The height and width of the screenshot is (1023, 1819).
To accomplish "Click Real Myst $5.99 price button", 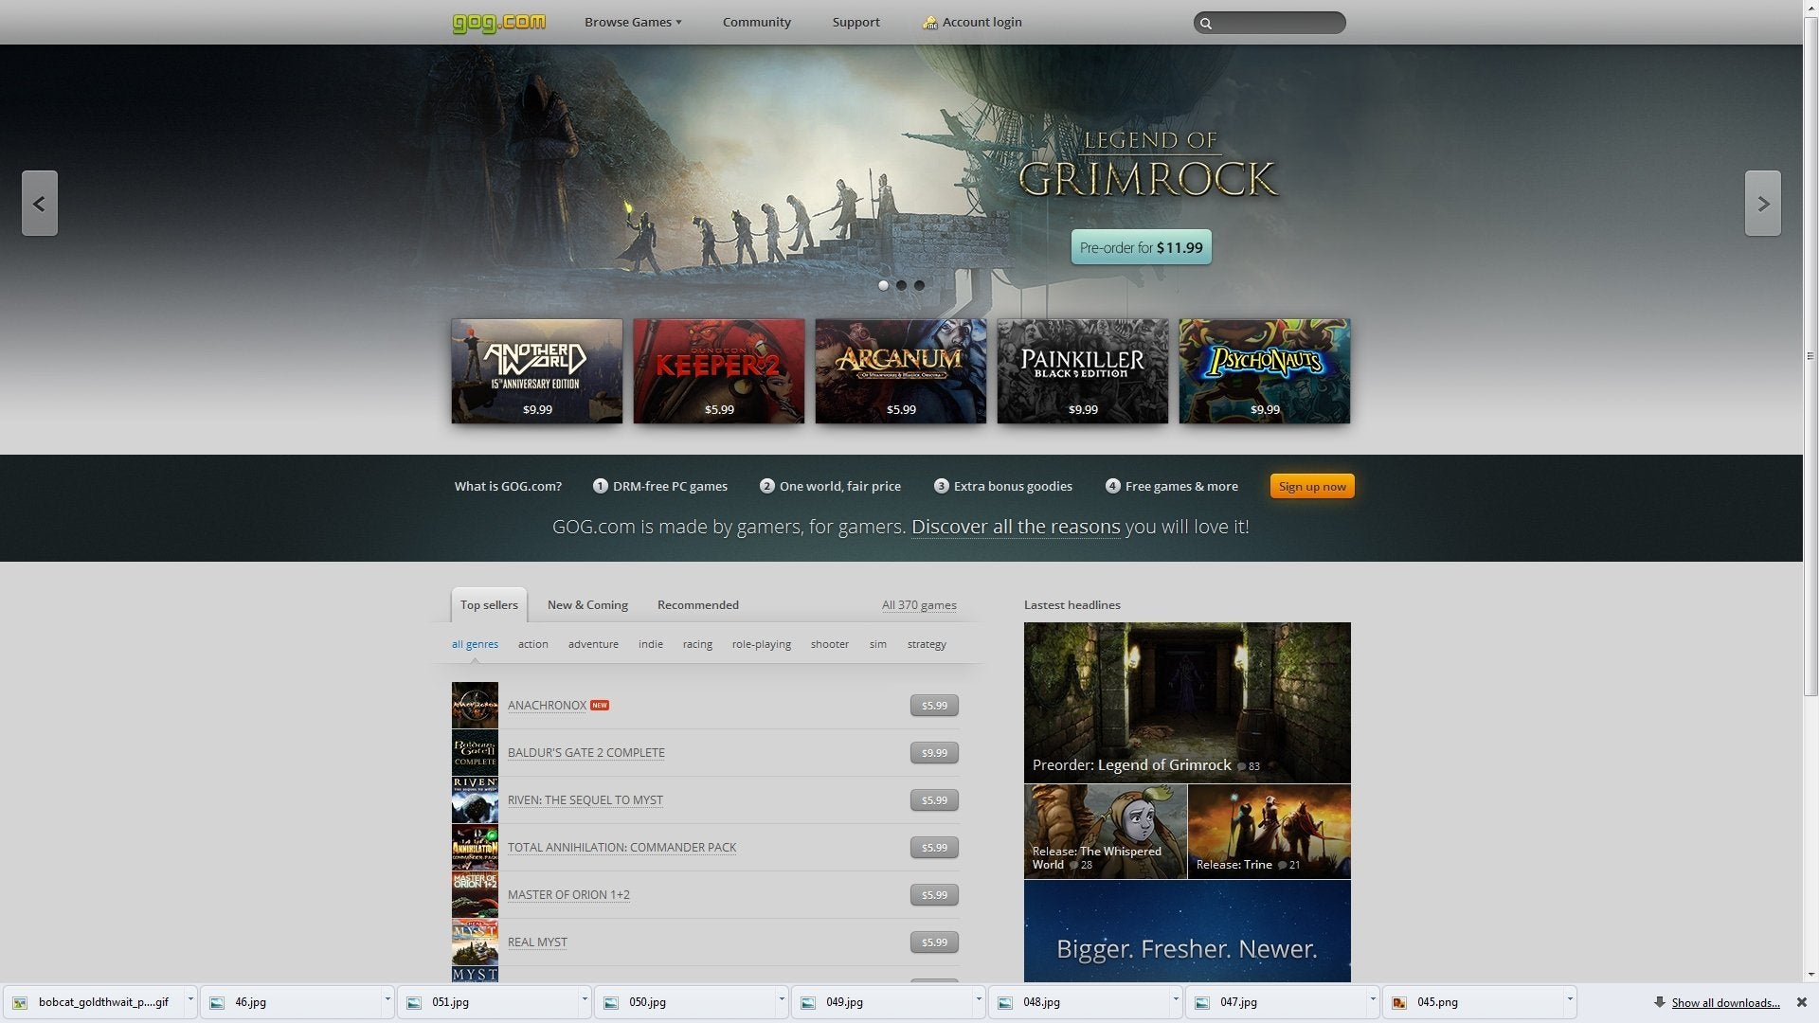I will point(934,942).
